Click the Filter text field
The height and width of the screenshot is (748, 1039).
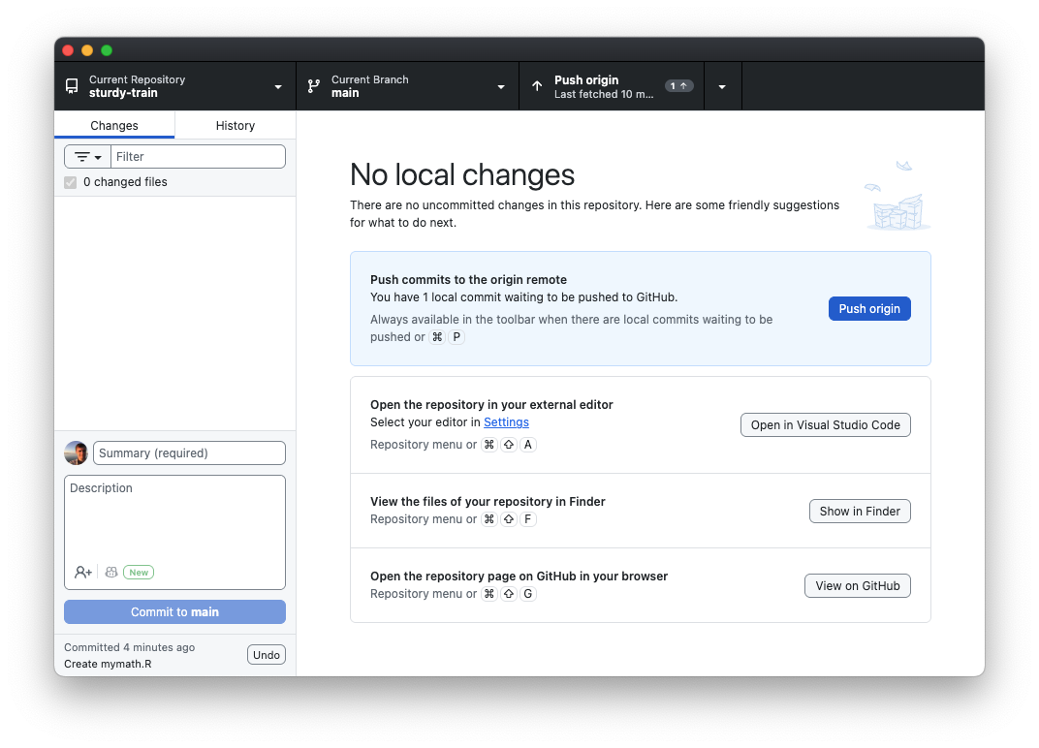point(198,157)
